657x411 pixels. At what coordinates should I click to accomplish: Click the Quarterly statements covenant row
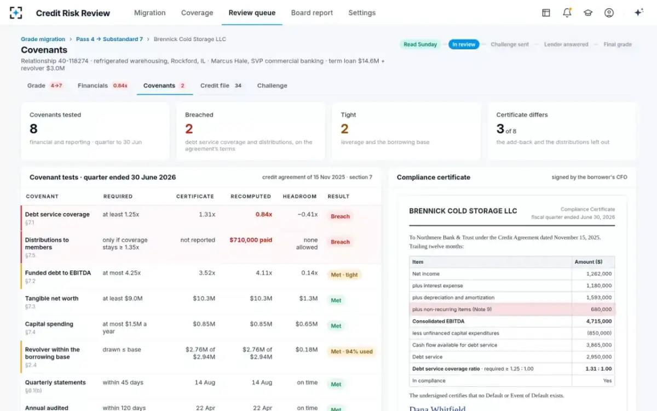click(201, 386)
